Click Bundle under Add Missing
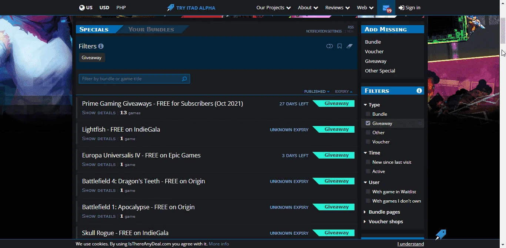 373,42
